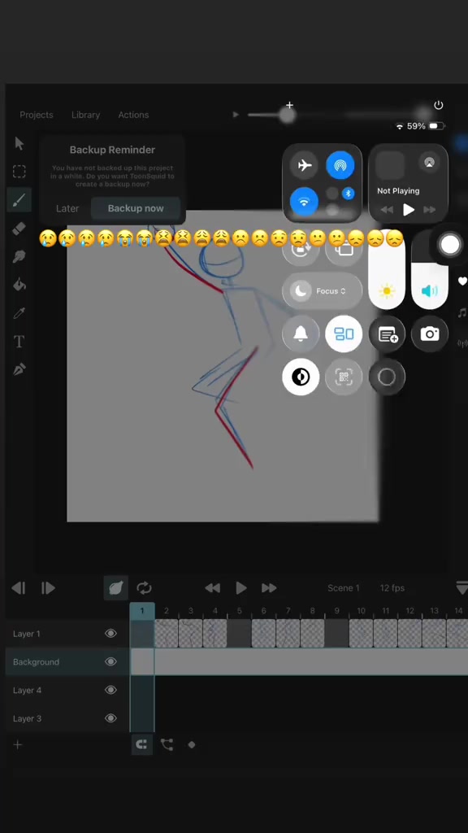Toggle visibility of the Background layer
This screenshot has width=468, height=833.
coord(110,661)
